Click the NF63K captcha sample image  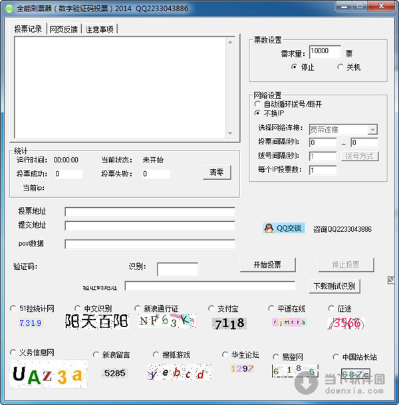tap(167, 321)
